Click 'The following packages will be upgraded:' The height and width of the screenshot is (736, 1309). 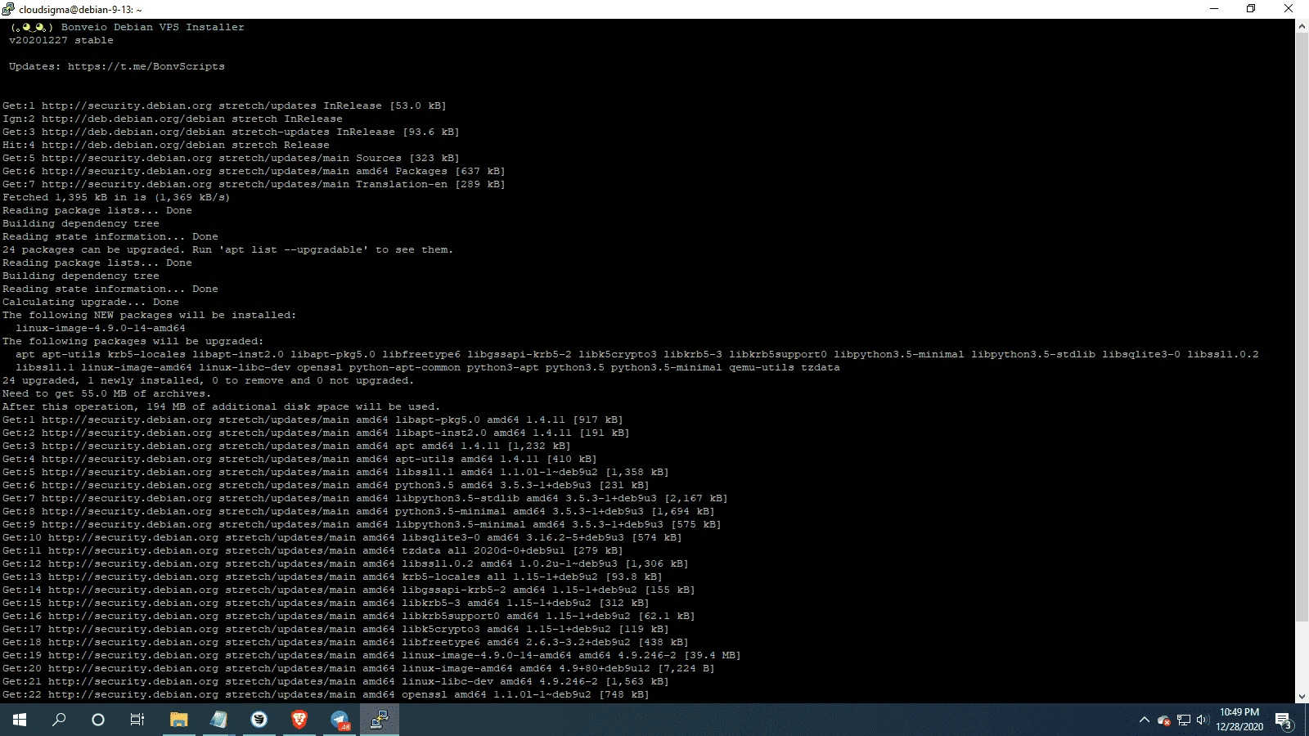[133, 341]
